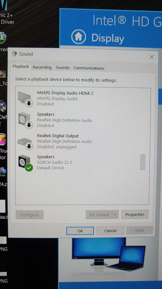The height and width of the screenshot is (289, 162).
Task: Click the disabled Realtek Speakers icon
Action: (x=26, y=120)
